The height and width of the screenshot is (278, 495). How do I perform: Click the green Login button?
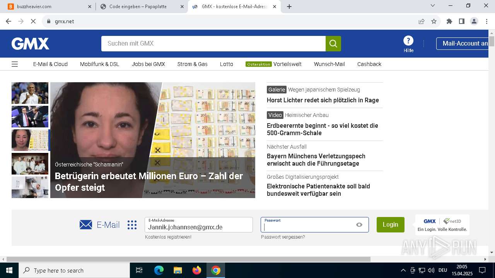point(391,225)
